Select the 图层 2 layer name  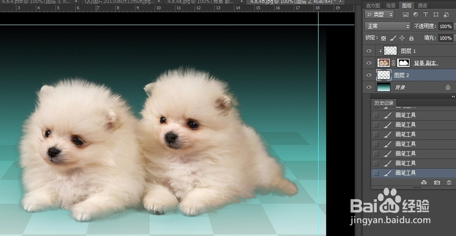click(402, 75)
